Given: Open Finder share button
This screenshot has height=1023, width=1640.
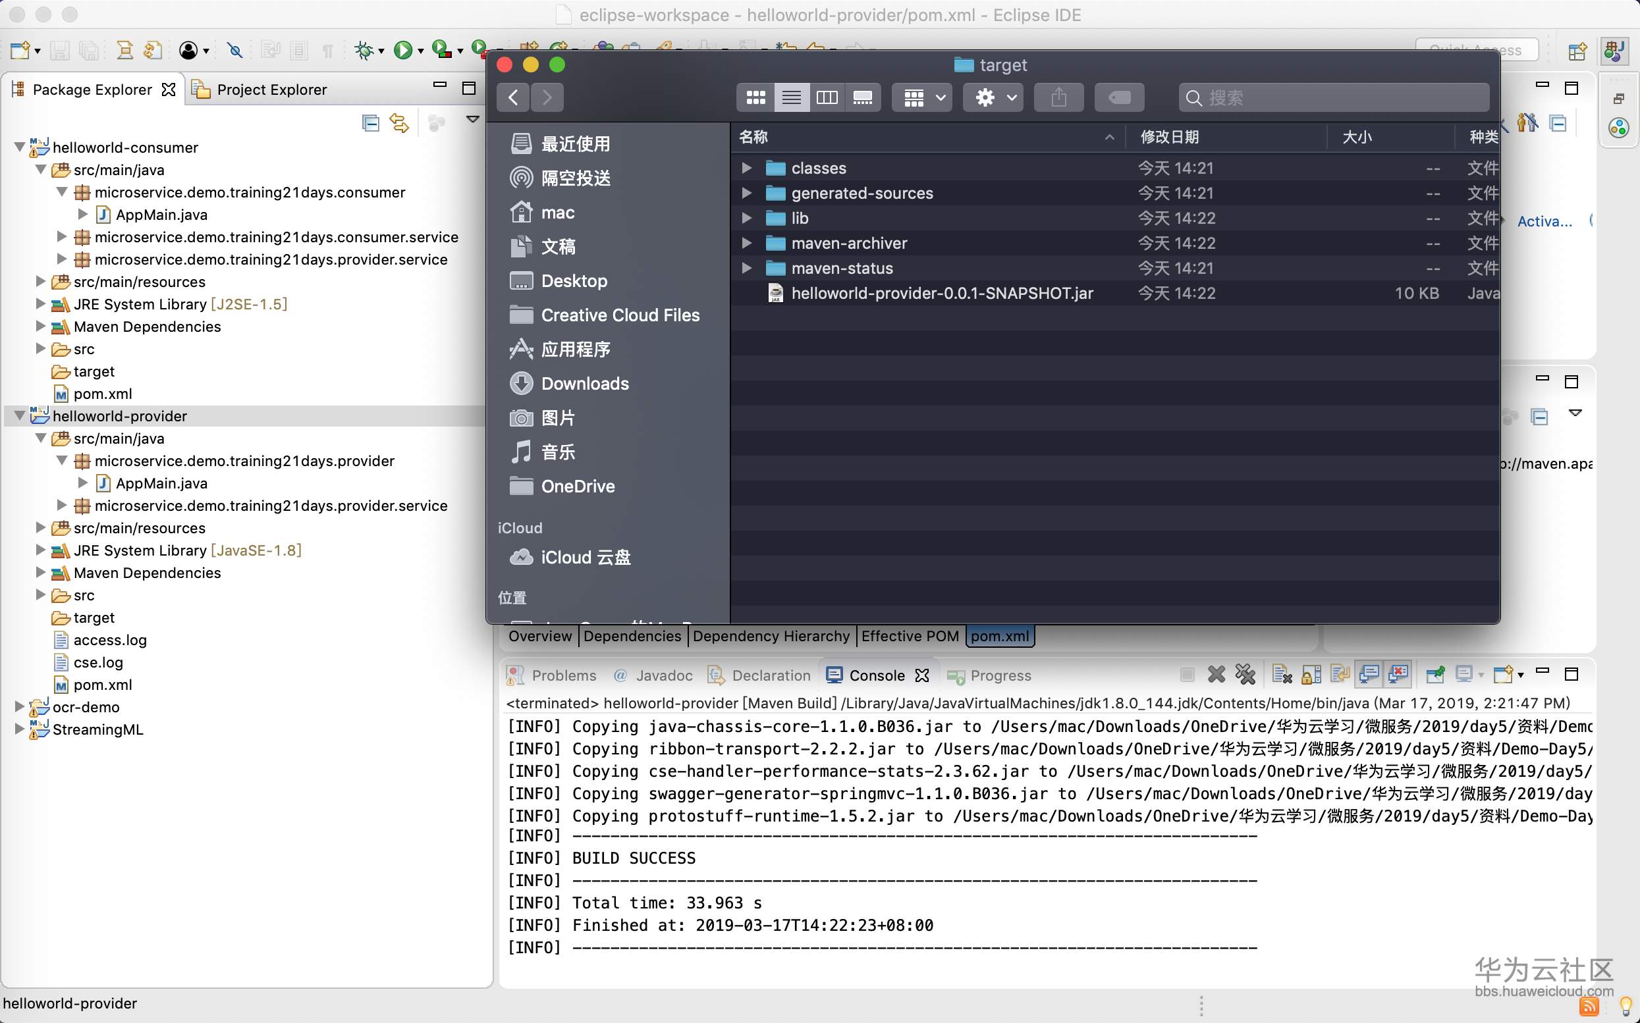Looking at the screenshot, I should pyautogui.click(x=1058, y=97).
